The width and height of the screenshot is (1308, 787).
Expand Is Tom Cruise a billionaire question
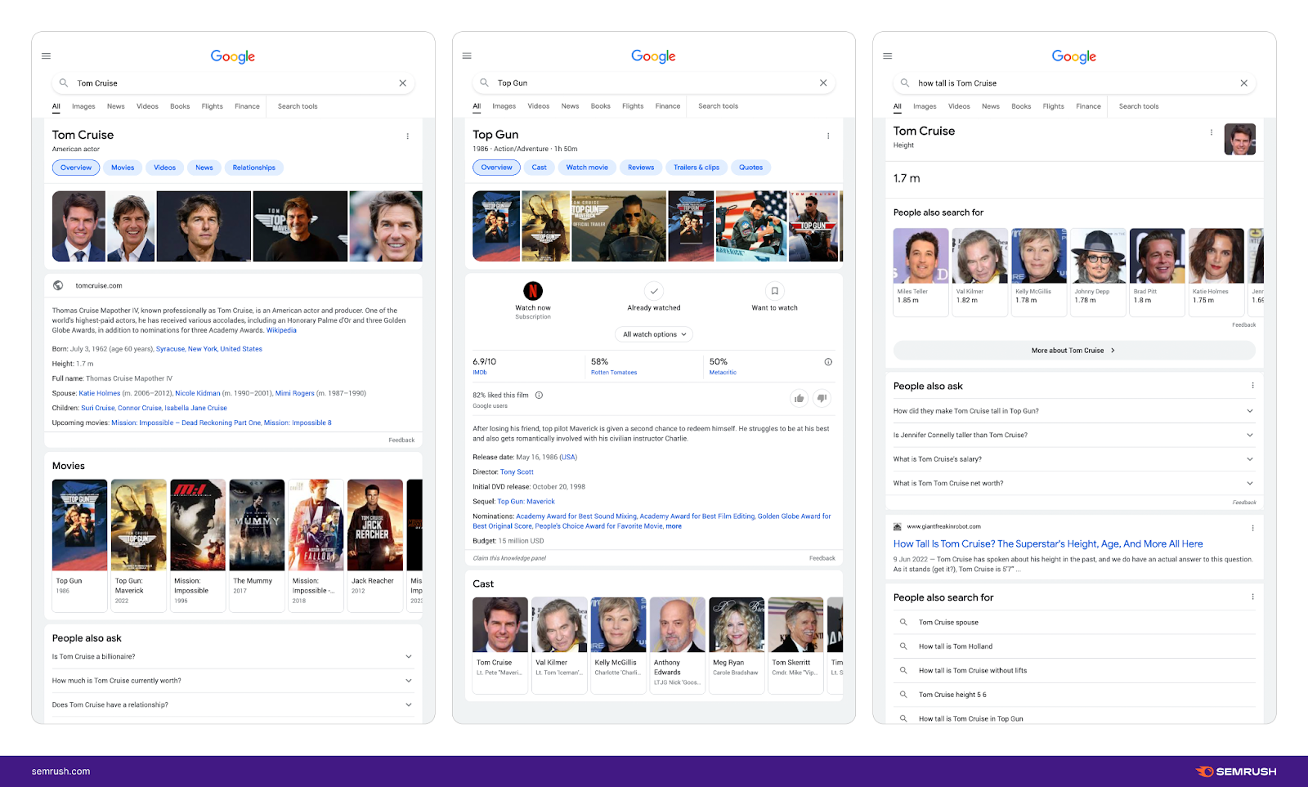point(409,656)
